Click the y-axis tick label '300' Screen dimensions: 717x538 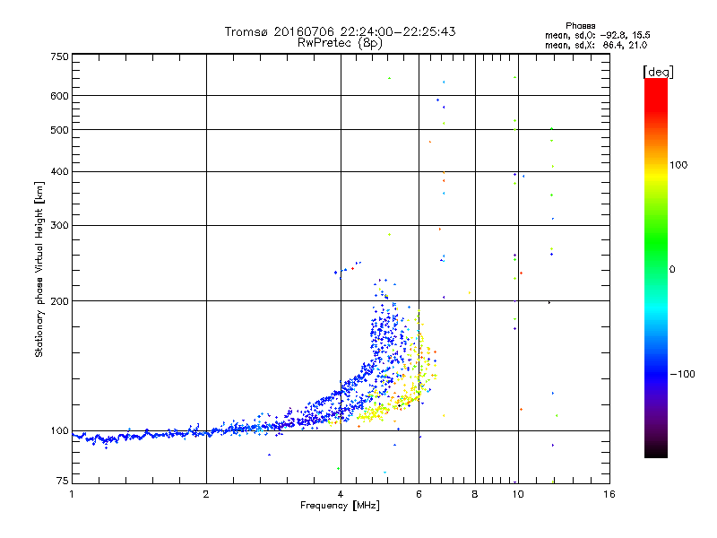tap(59, 225)
